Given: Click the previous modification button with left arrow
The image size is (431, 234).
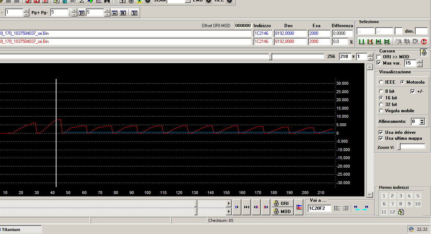Looking at the screenshot, I should coord(256,207).
